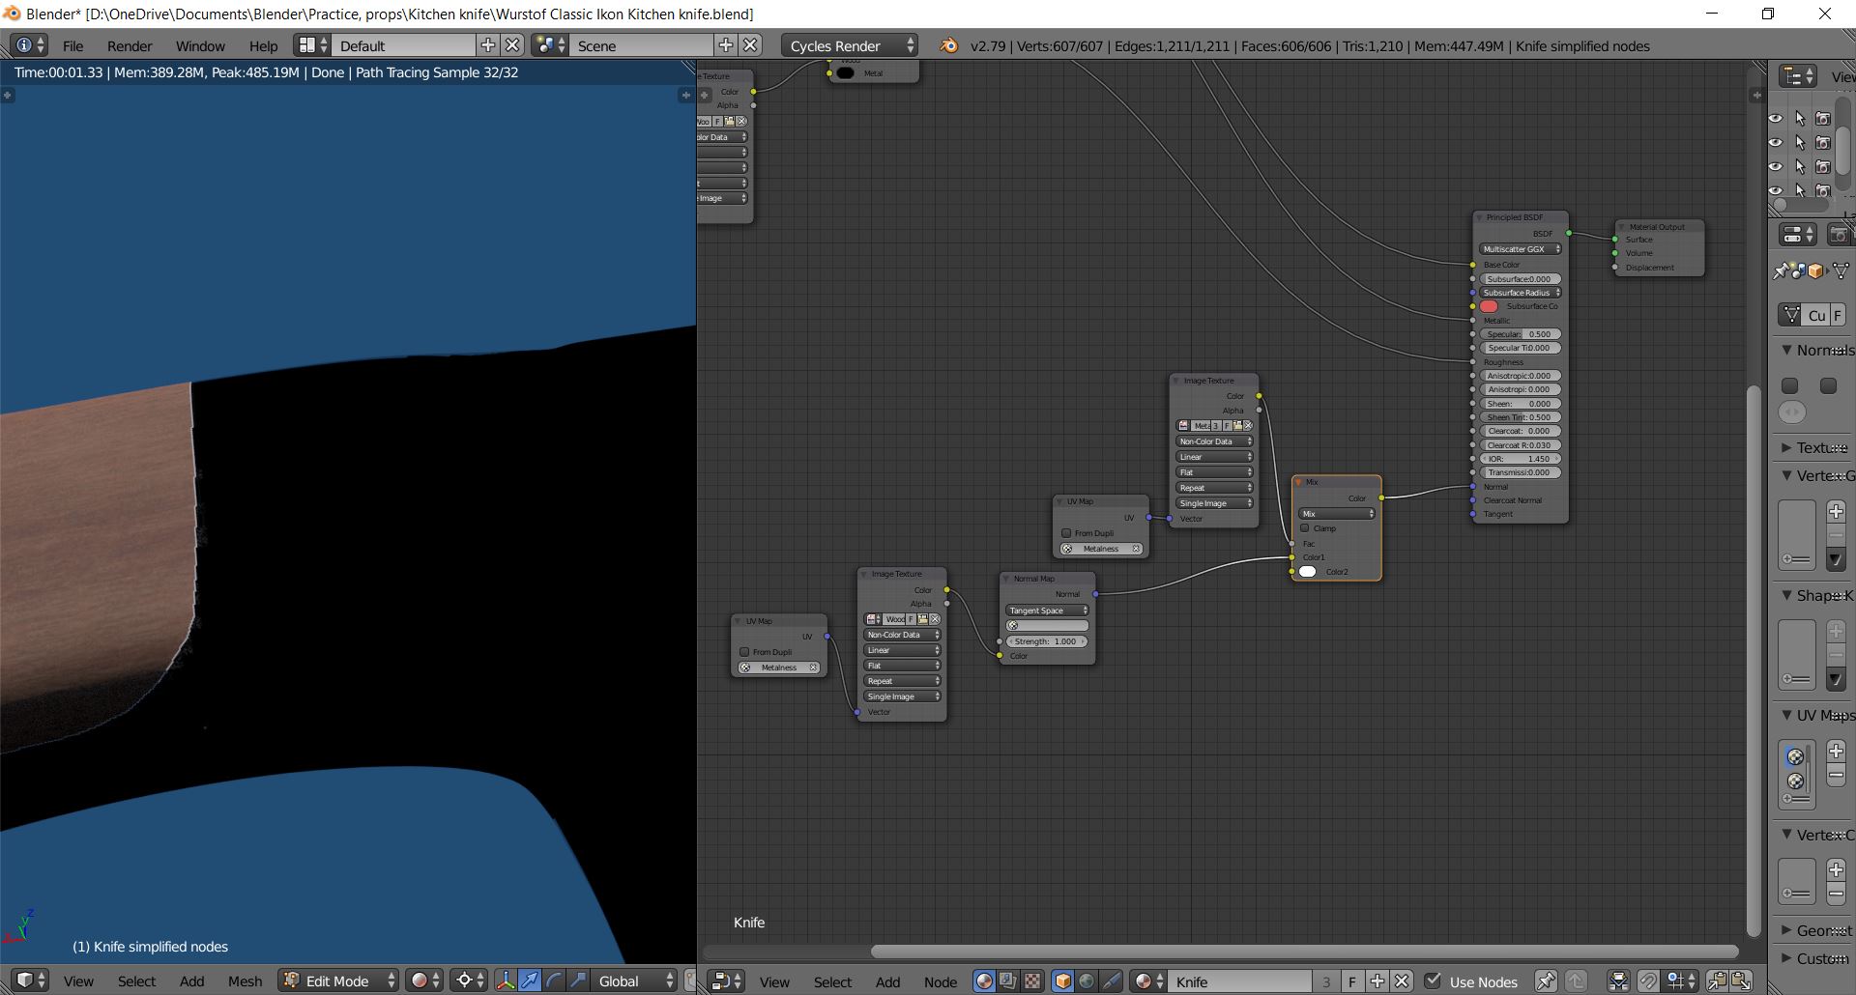The height and width of the screenshot is (995, 1856).
Task: Collapse the Normals panel
Action: point(1787,350)
